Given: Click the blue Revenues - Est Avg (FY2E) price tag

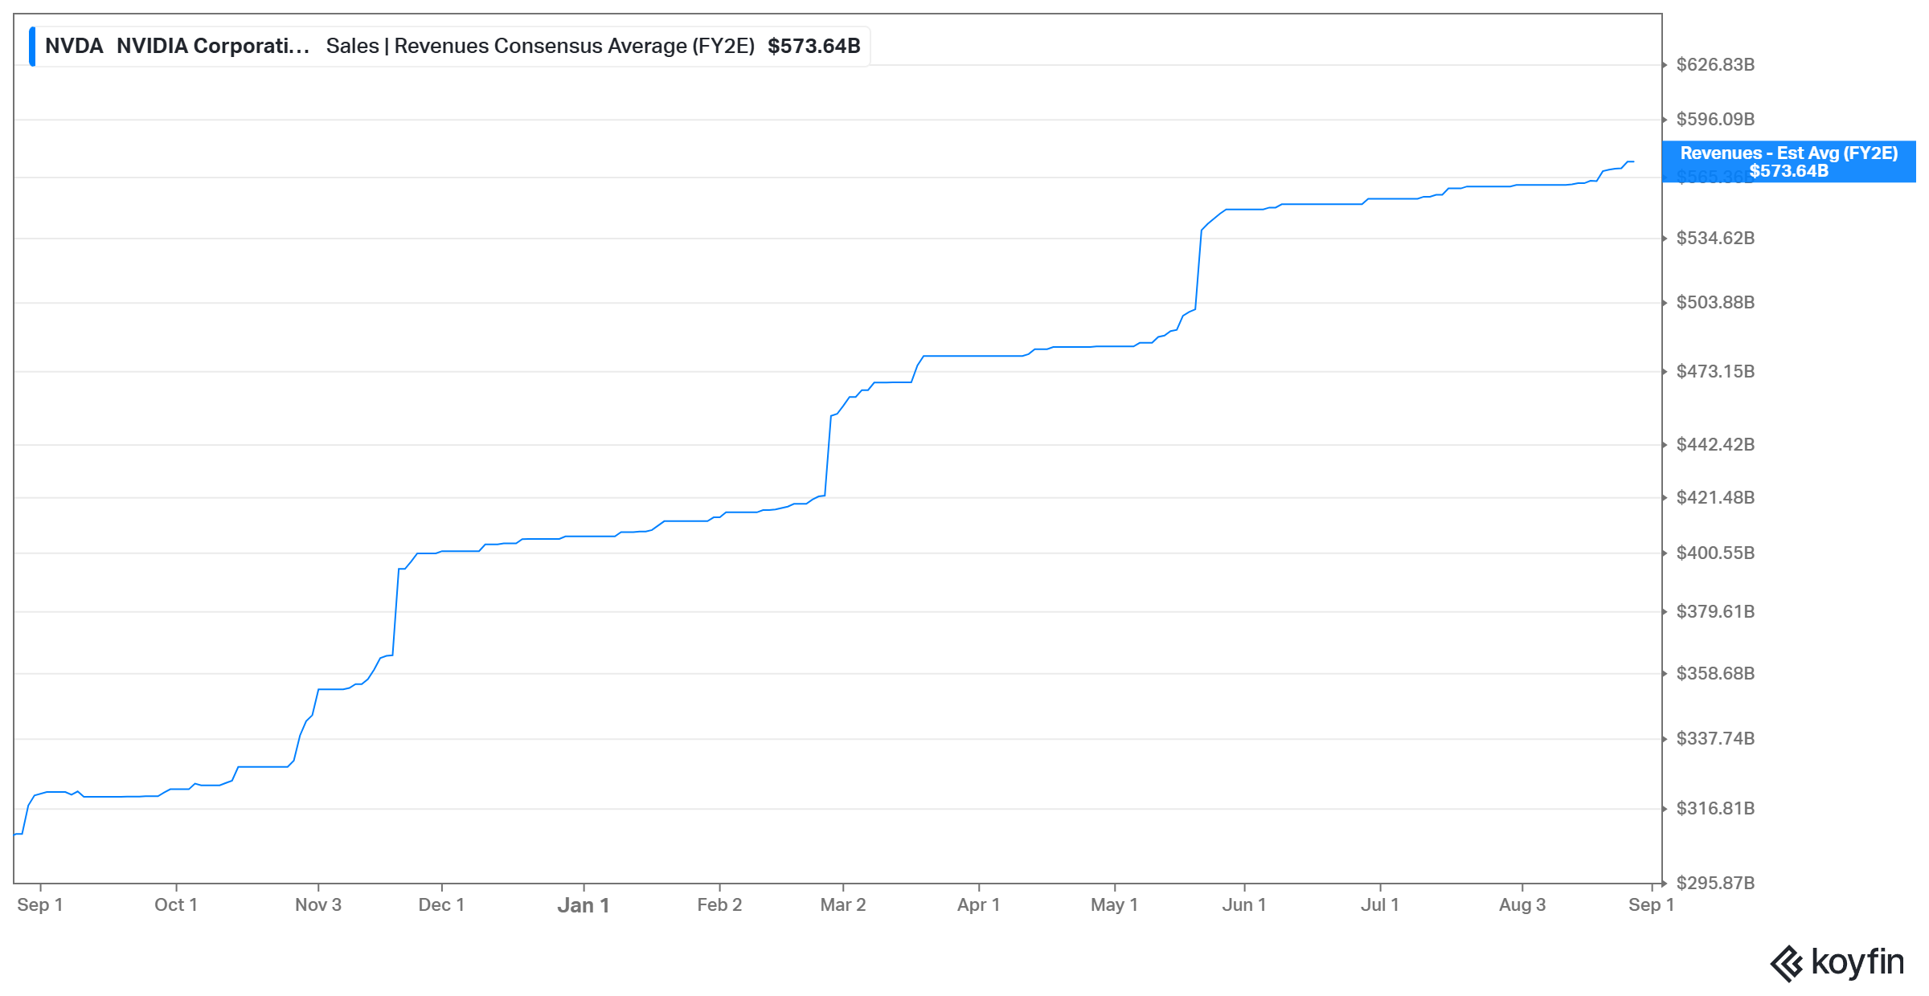Looking at the screenshot, I should [1789, 161].
